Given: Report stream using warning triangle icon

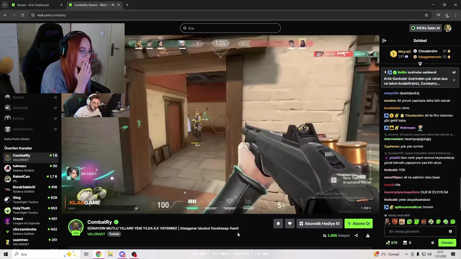Looking at the screenshot, I should point(368,236).
